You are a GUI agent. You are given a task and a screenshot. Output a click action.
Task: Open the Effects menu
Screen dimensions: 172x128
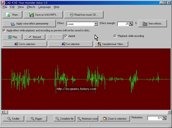point(31,7)
